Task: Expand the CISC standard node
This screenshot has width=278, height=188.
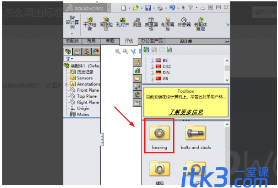Action: [152, 67]
